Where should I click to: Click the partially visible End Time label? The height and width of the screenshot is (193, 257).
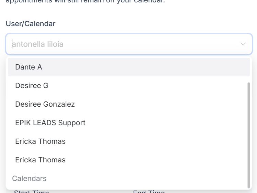coord(149,191)
